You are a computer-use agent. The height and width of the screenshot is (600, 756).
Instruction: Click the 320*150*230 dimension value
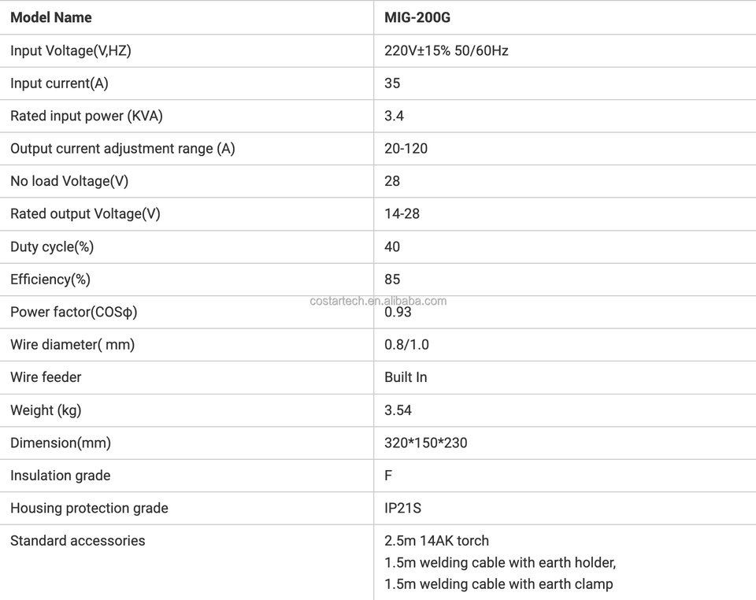click(425, 443)
